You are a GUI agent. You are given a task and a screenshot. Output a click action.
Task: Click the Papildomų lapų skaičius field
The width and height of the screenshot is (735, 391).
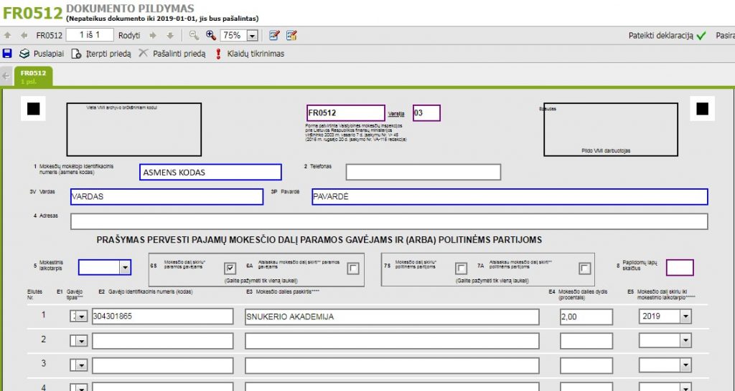pyautogui.click(x=680, y=268)
